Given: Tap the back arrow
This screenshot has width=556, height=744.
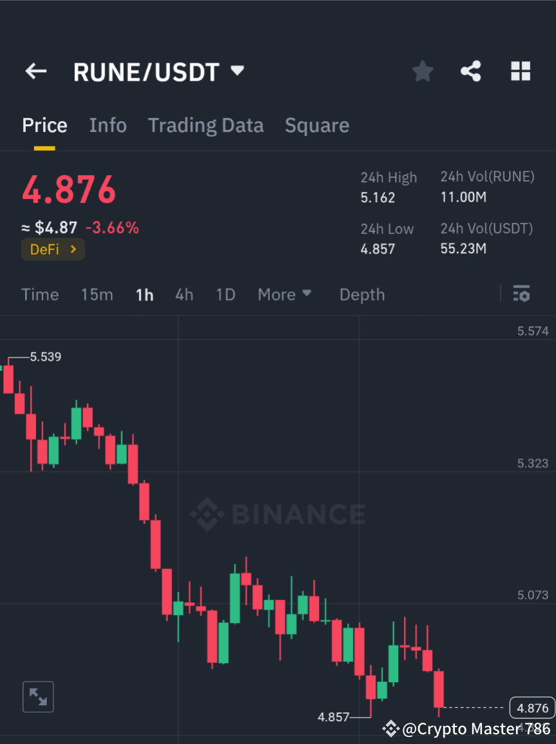Looking at the screenshot, I should (x=35, y=71).
